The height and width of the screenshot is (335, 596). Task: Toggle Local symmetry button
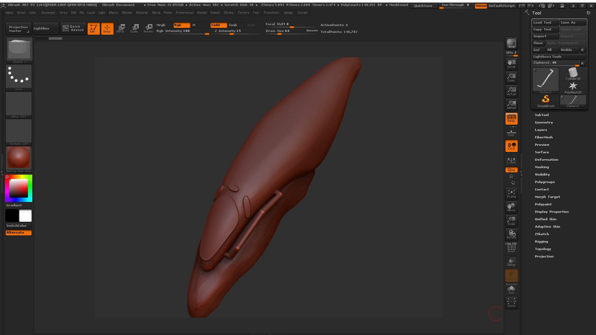point(511,146)
